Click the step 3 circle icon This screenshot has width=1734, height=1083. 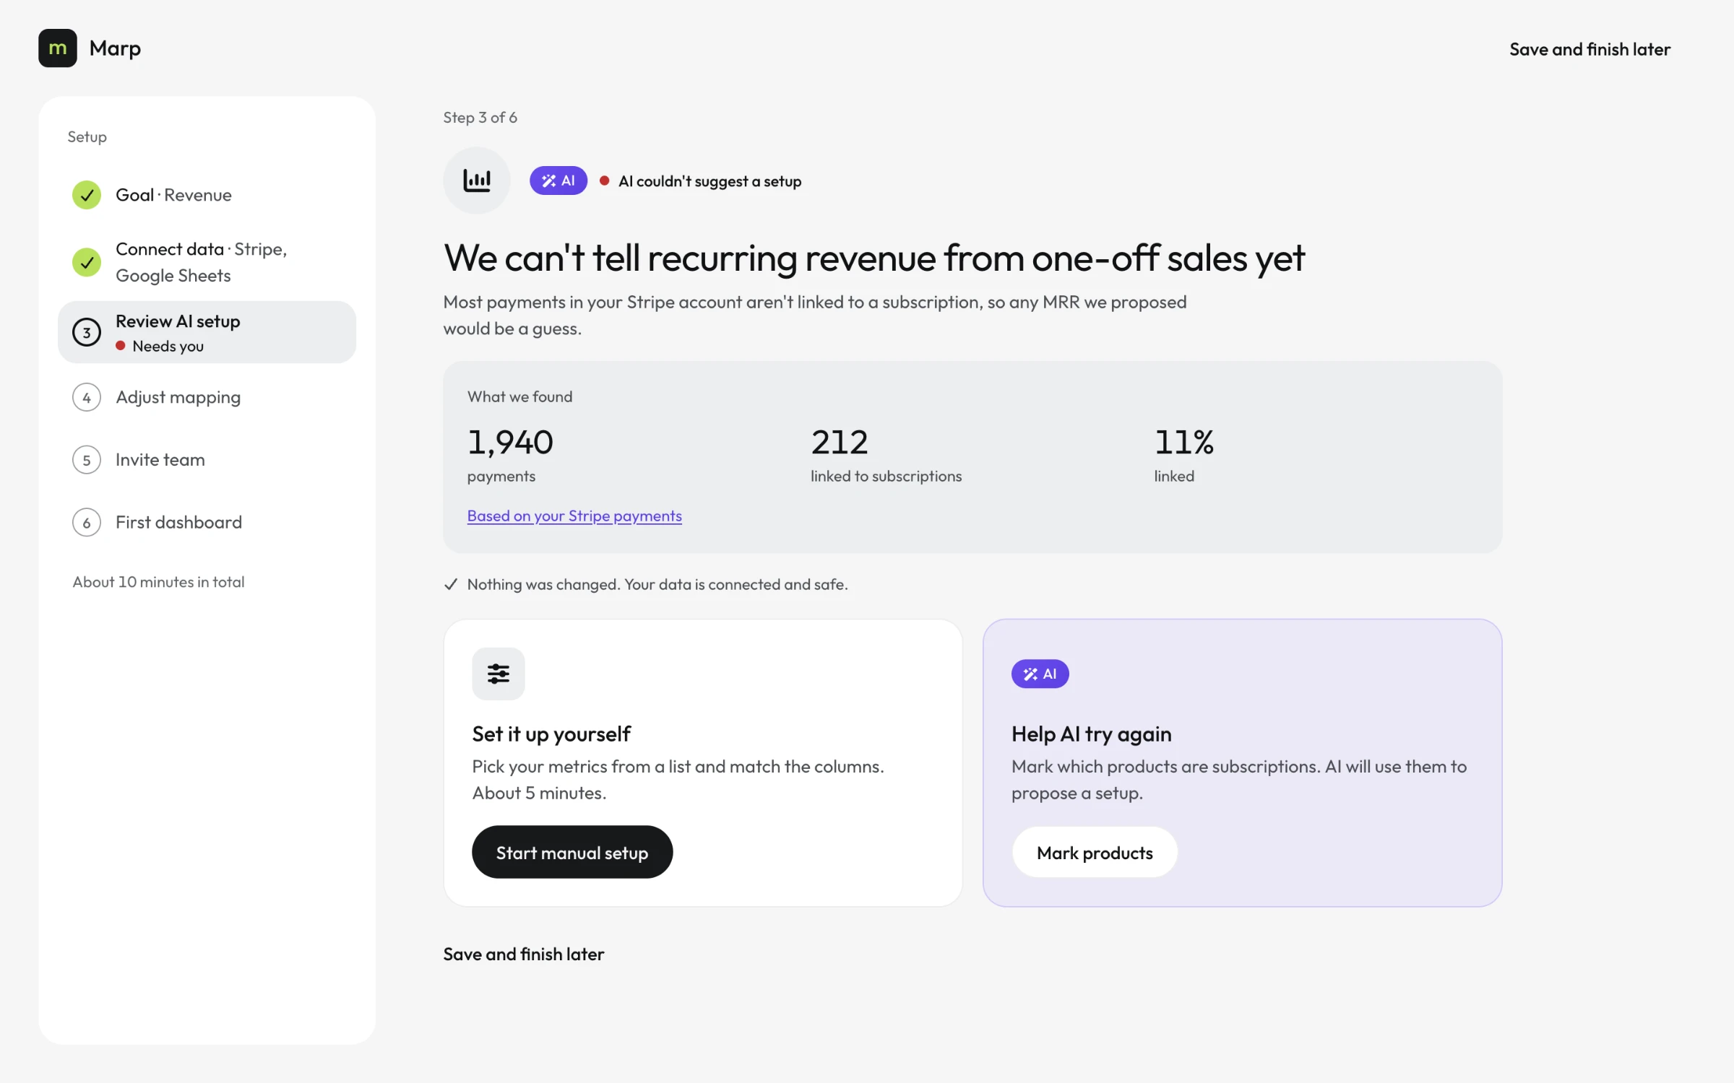pyautogui.click(x=87, y=332)
